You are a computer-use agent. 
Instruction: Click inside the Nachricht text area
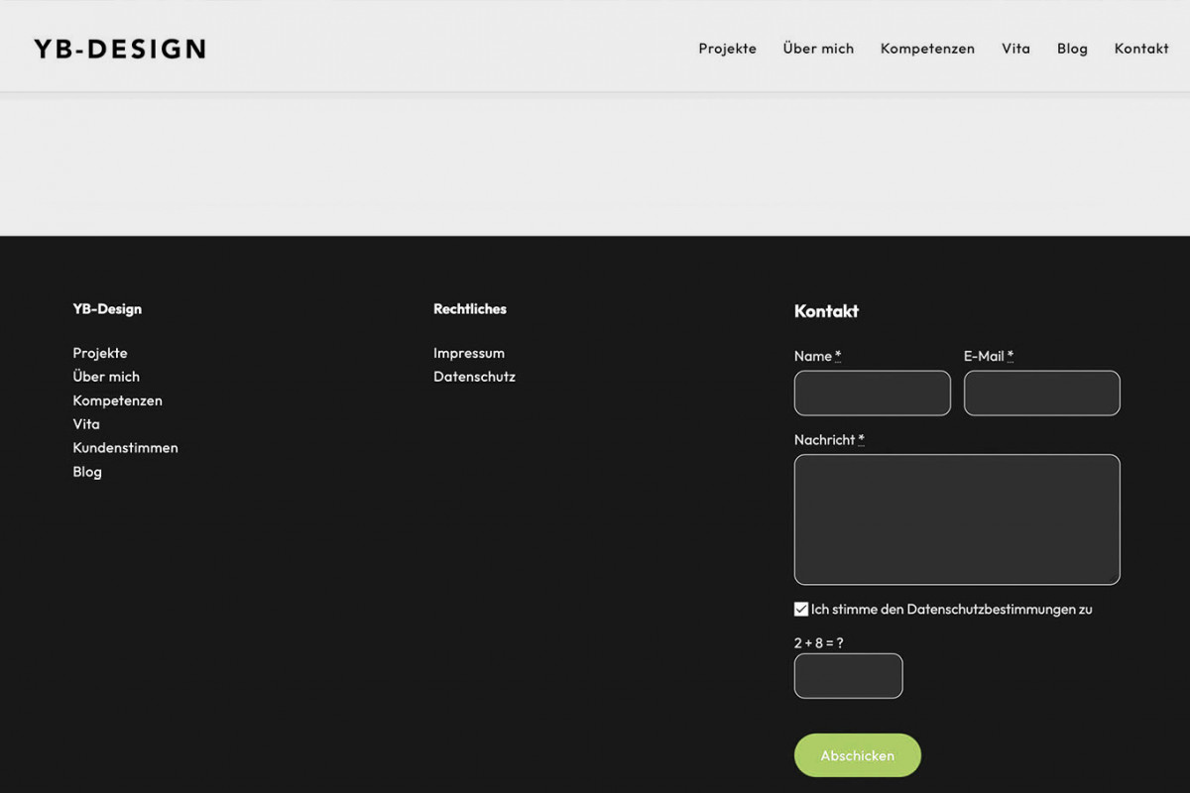click(957, 519)
